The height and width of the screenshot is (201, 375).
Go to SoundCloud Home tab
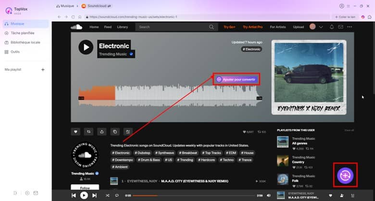94,27
